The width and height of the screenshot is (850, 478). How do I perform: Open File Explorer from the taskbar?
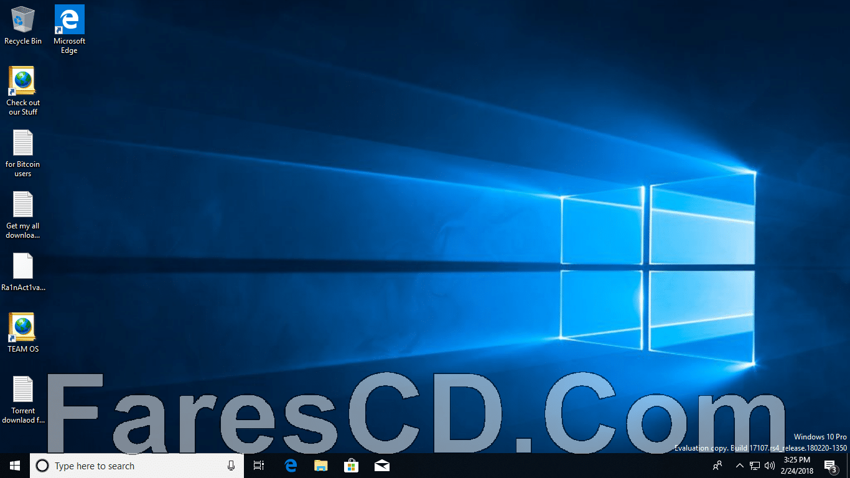(320, 466)
